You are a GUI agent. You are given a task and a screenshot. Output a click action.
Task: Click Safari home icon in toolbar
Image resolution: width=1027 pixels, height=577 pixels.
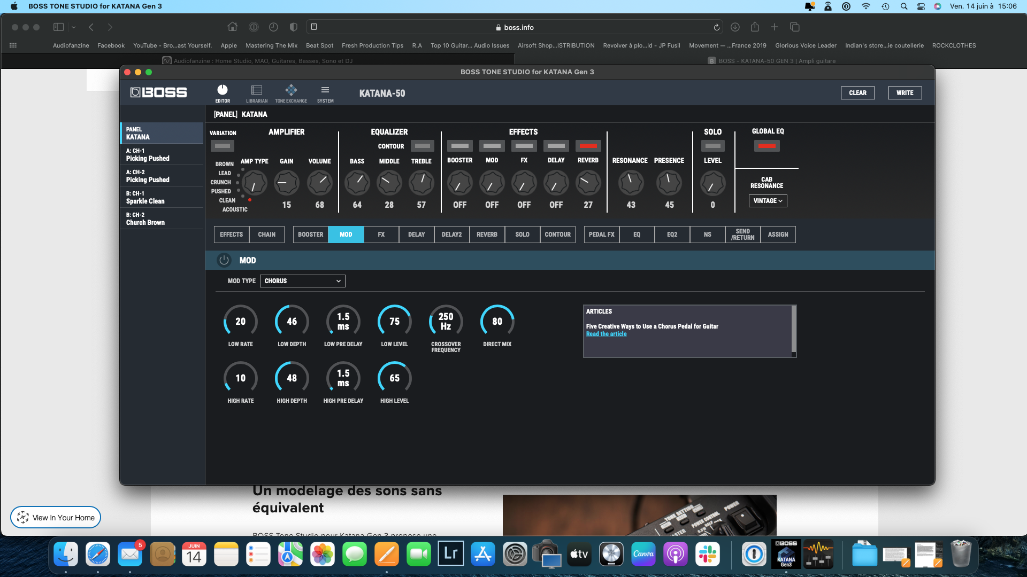pos(232,27)
